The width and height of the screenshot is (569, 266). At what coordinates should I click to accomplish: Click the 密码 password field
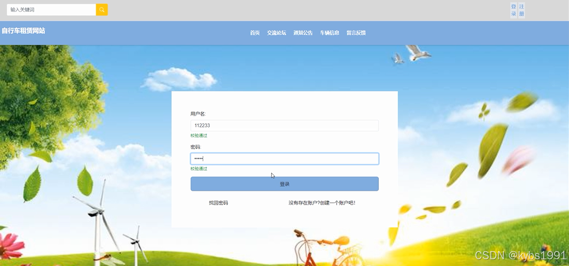pyautogui.click(x=284, y=159)
